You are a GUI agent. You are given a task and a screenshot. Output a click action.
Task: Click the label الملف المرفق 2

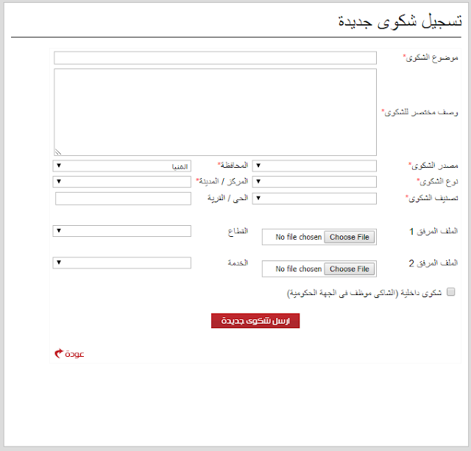(x=433, y=263)
